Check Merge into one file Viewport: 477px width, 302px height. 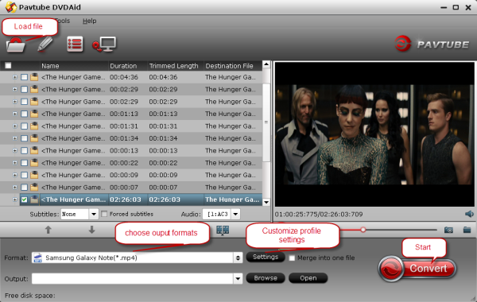point(292,258)
